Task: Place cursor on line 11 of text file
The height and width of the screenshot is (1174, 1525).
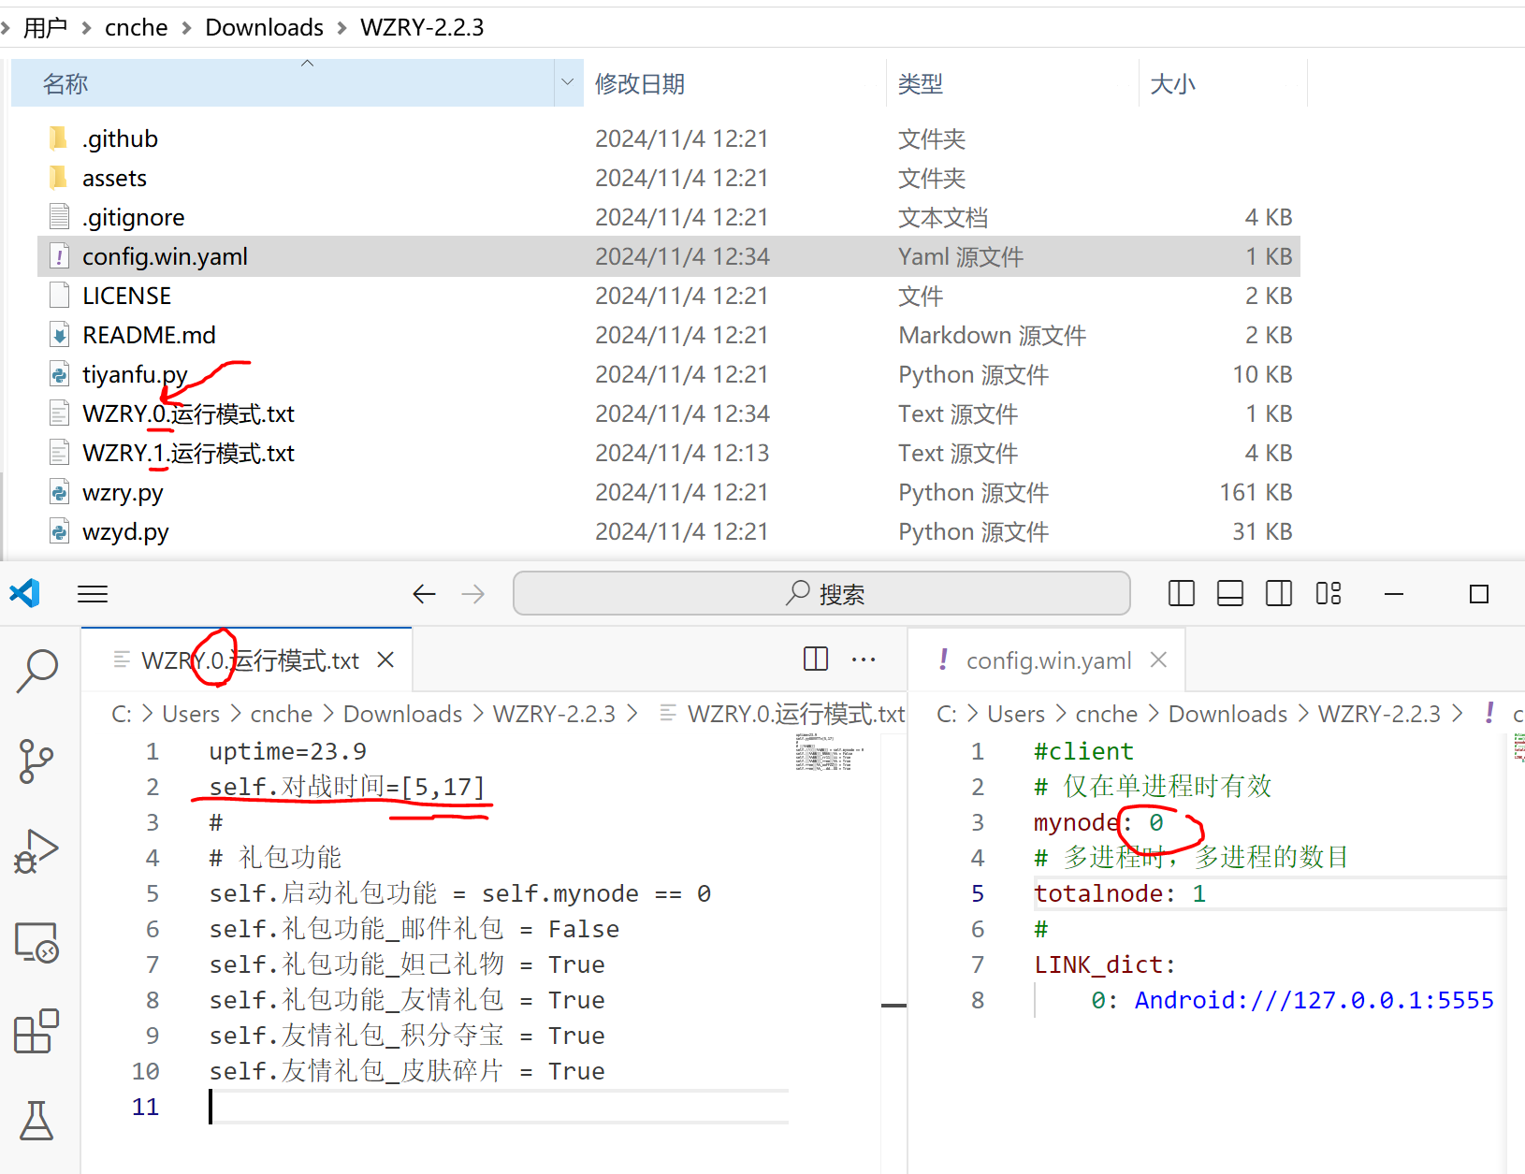Action: point(499,1107)
